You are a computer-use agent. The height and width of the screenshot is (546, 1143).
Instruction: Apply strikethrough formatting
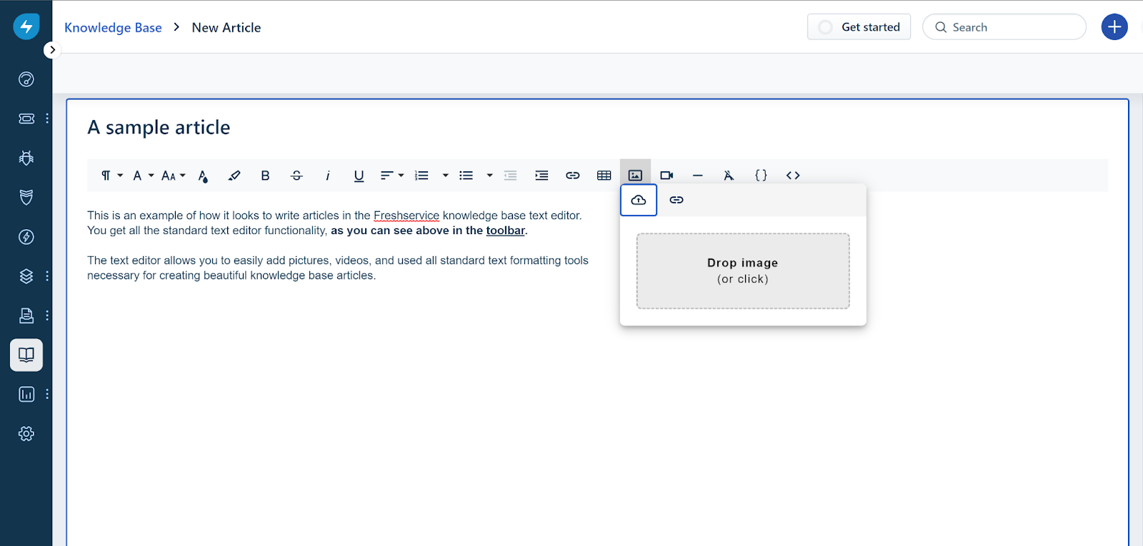296,176
